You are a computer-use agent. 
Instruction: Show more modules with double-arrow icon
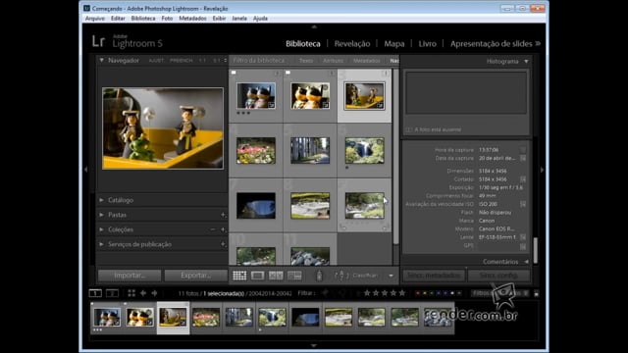(538, 43)
